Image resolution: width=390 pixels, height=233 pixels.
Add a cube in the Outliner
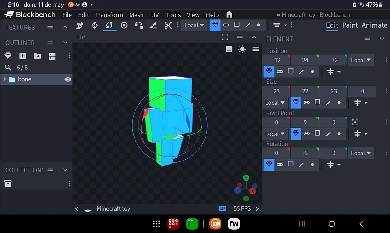tap(23, 56)
